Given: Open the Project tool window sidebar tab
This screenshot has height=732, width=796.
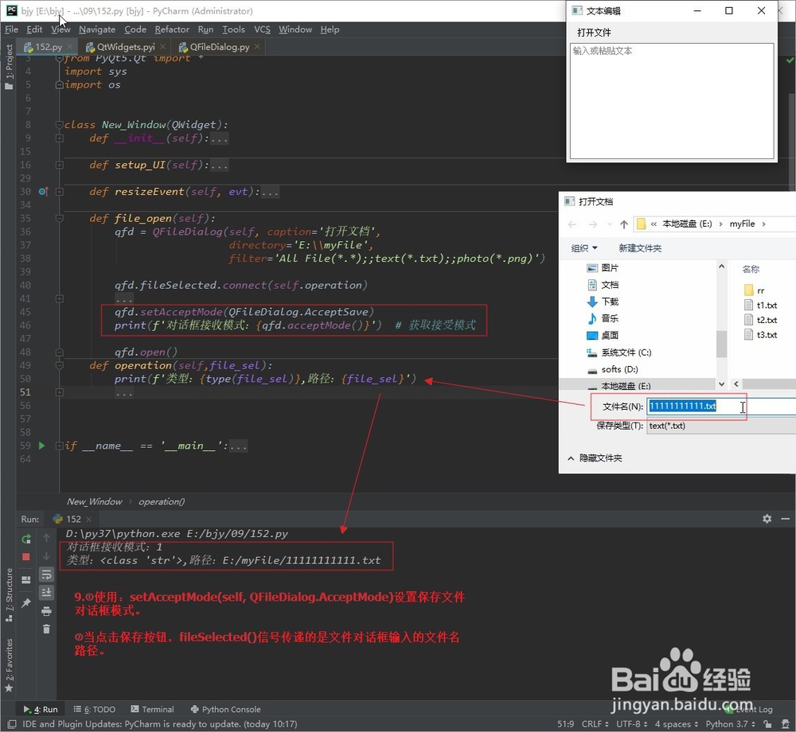Looking at the screenshot, I should click(9, 67).
